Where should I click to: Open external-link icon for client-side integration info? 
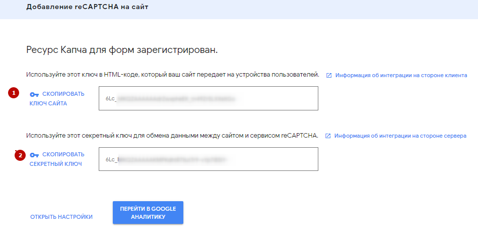pos(329,76)
